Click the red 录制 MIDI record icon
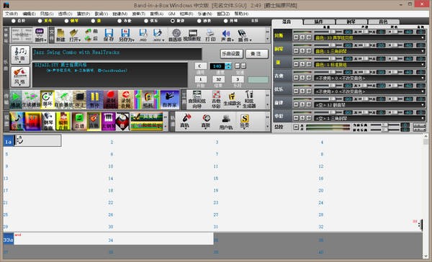432x262 pixels. pos(110,99)
